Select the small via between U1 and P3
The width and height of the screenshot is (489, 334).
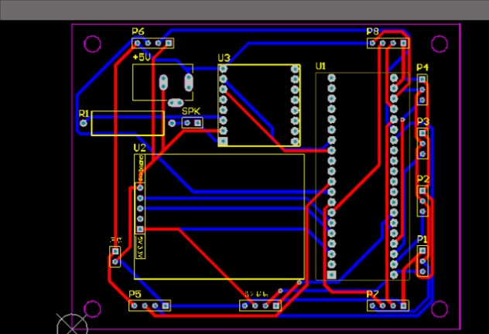[402, 119]
